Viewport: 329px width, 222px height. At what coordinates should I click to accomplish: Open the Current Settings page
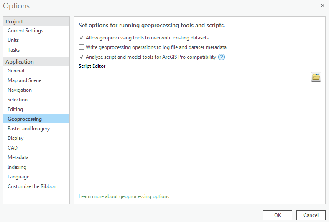[x=25, y=31]
